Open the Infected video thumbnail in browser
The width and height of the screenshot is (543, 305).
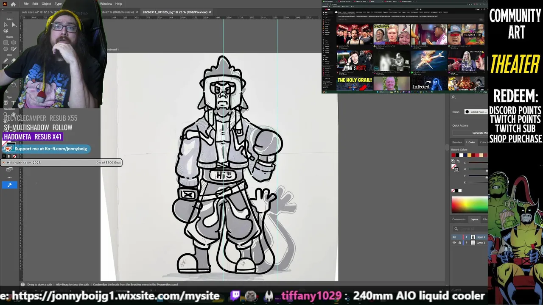(428, 83)
